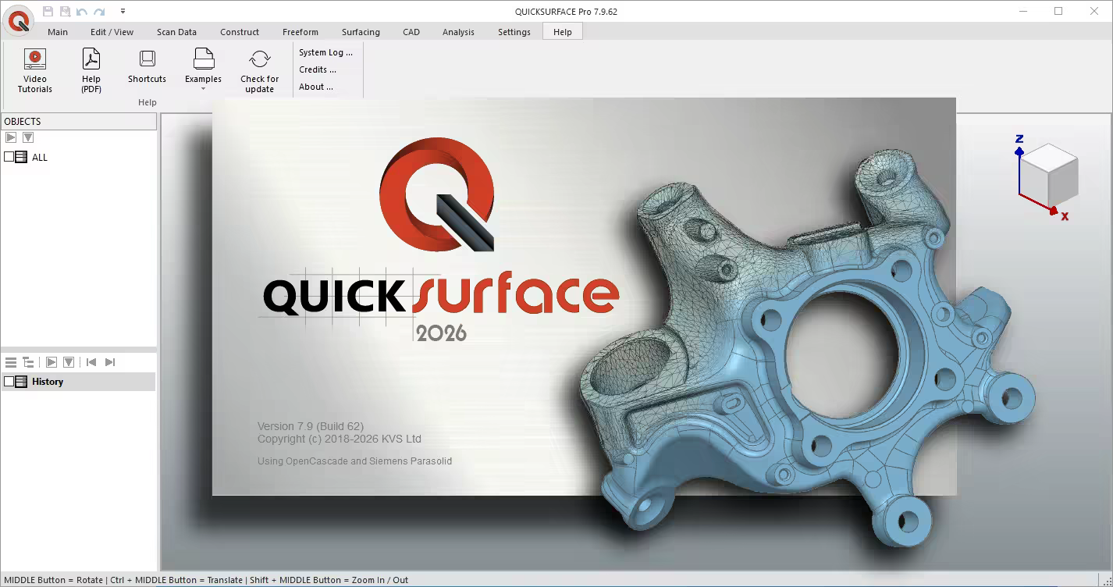Open the Scan Data menu
The width and height of the screenshot is (1113, 587).
click(176, 32)
